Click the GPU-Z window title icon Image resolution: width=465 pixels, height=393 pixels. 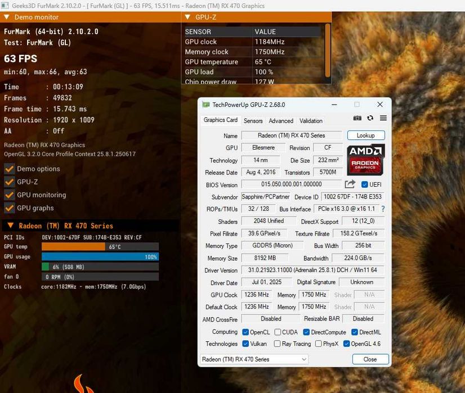[206, 105]
